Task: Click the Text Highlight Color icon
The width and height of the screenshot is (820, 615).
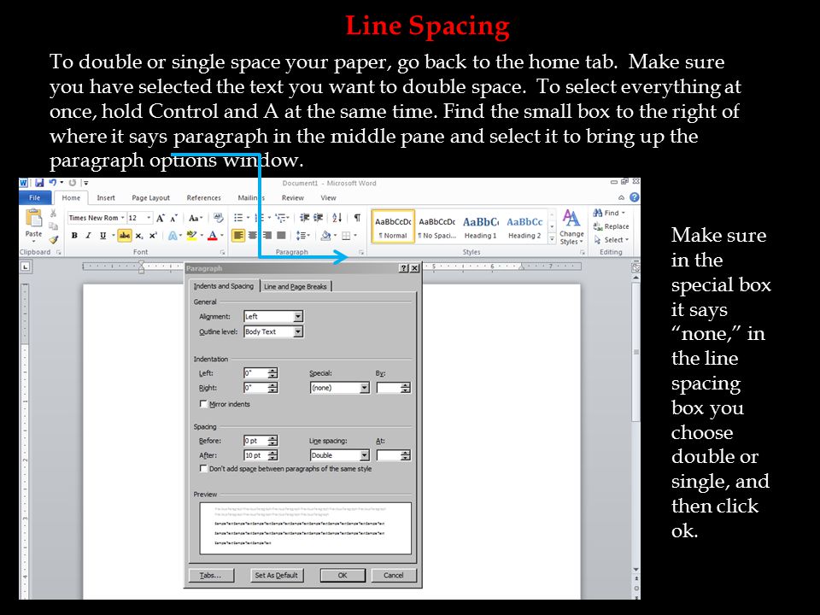Action: point(190,236)
